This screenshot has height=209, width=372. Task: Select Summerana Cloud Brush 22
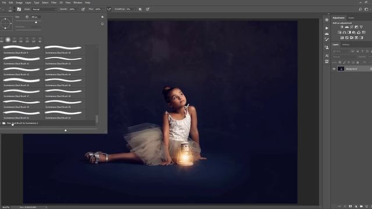63,115
